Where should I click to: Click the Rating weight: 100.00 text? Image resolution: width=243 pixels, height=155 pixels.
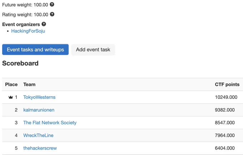(25, 14)
